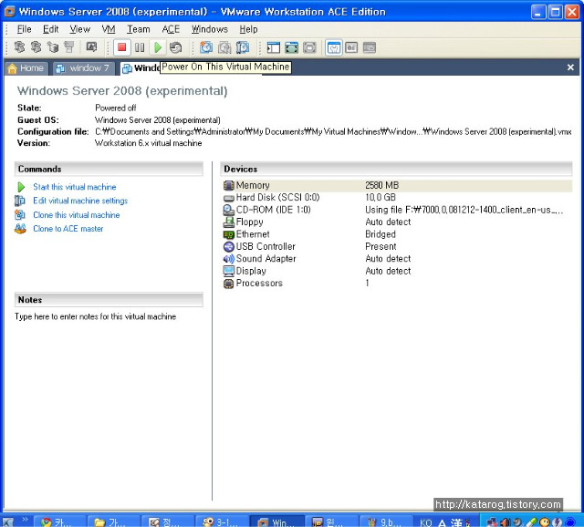
Task: Select the Processors row label
Action: click(x=259, y=284)
